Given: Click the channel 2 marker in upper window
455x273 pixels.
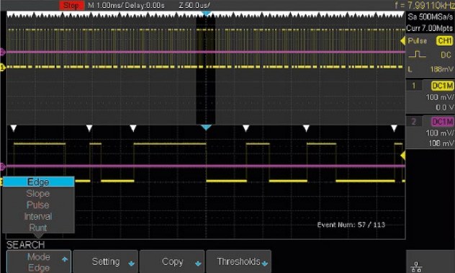Looking at the screenshot, I should (2, 52).
